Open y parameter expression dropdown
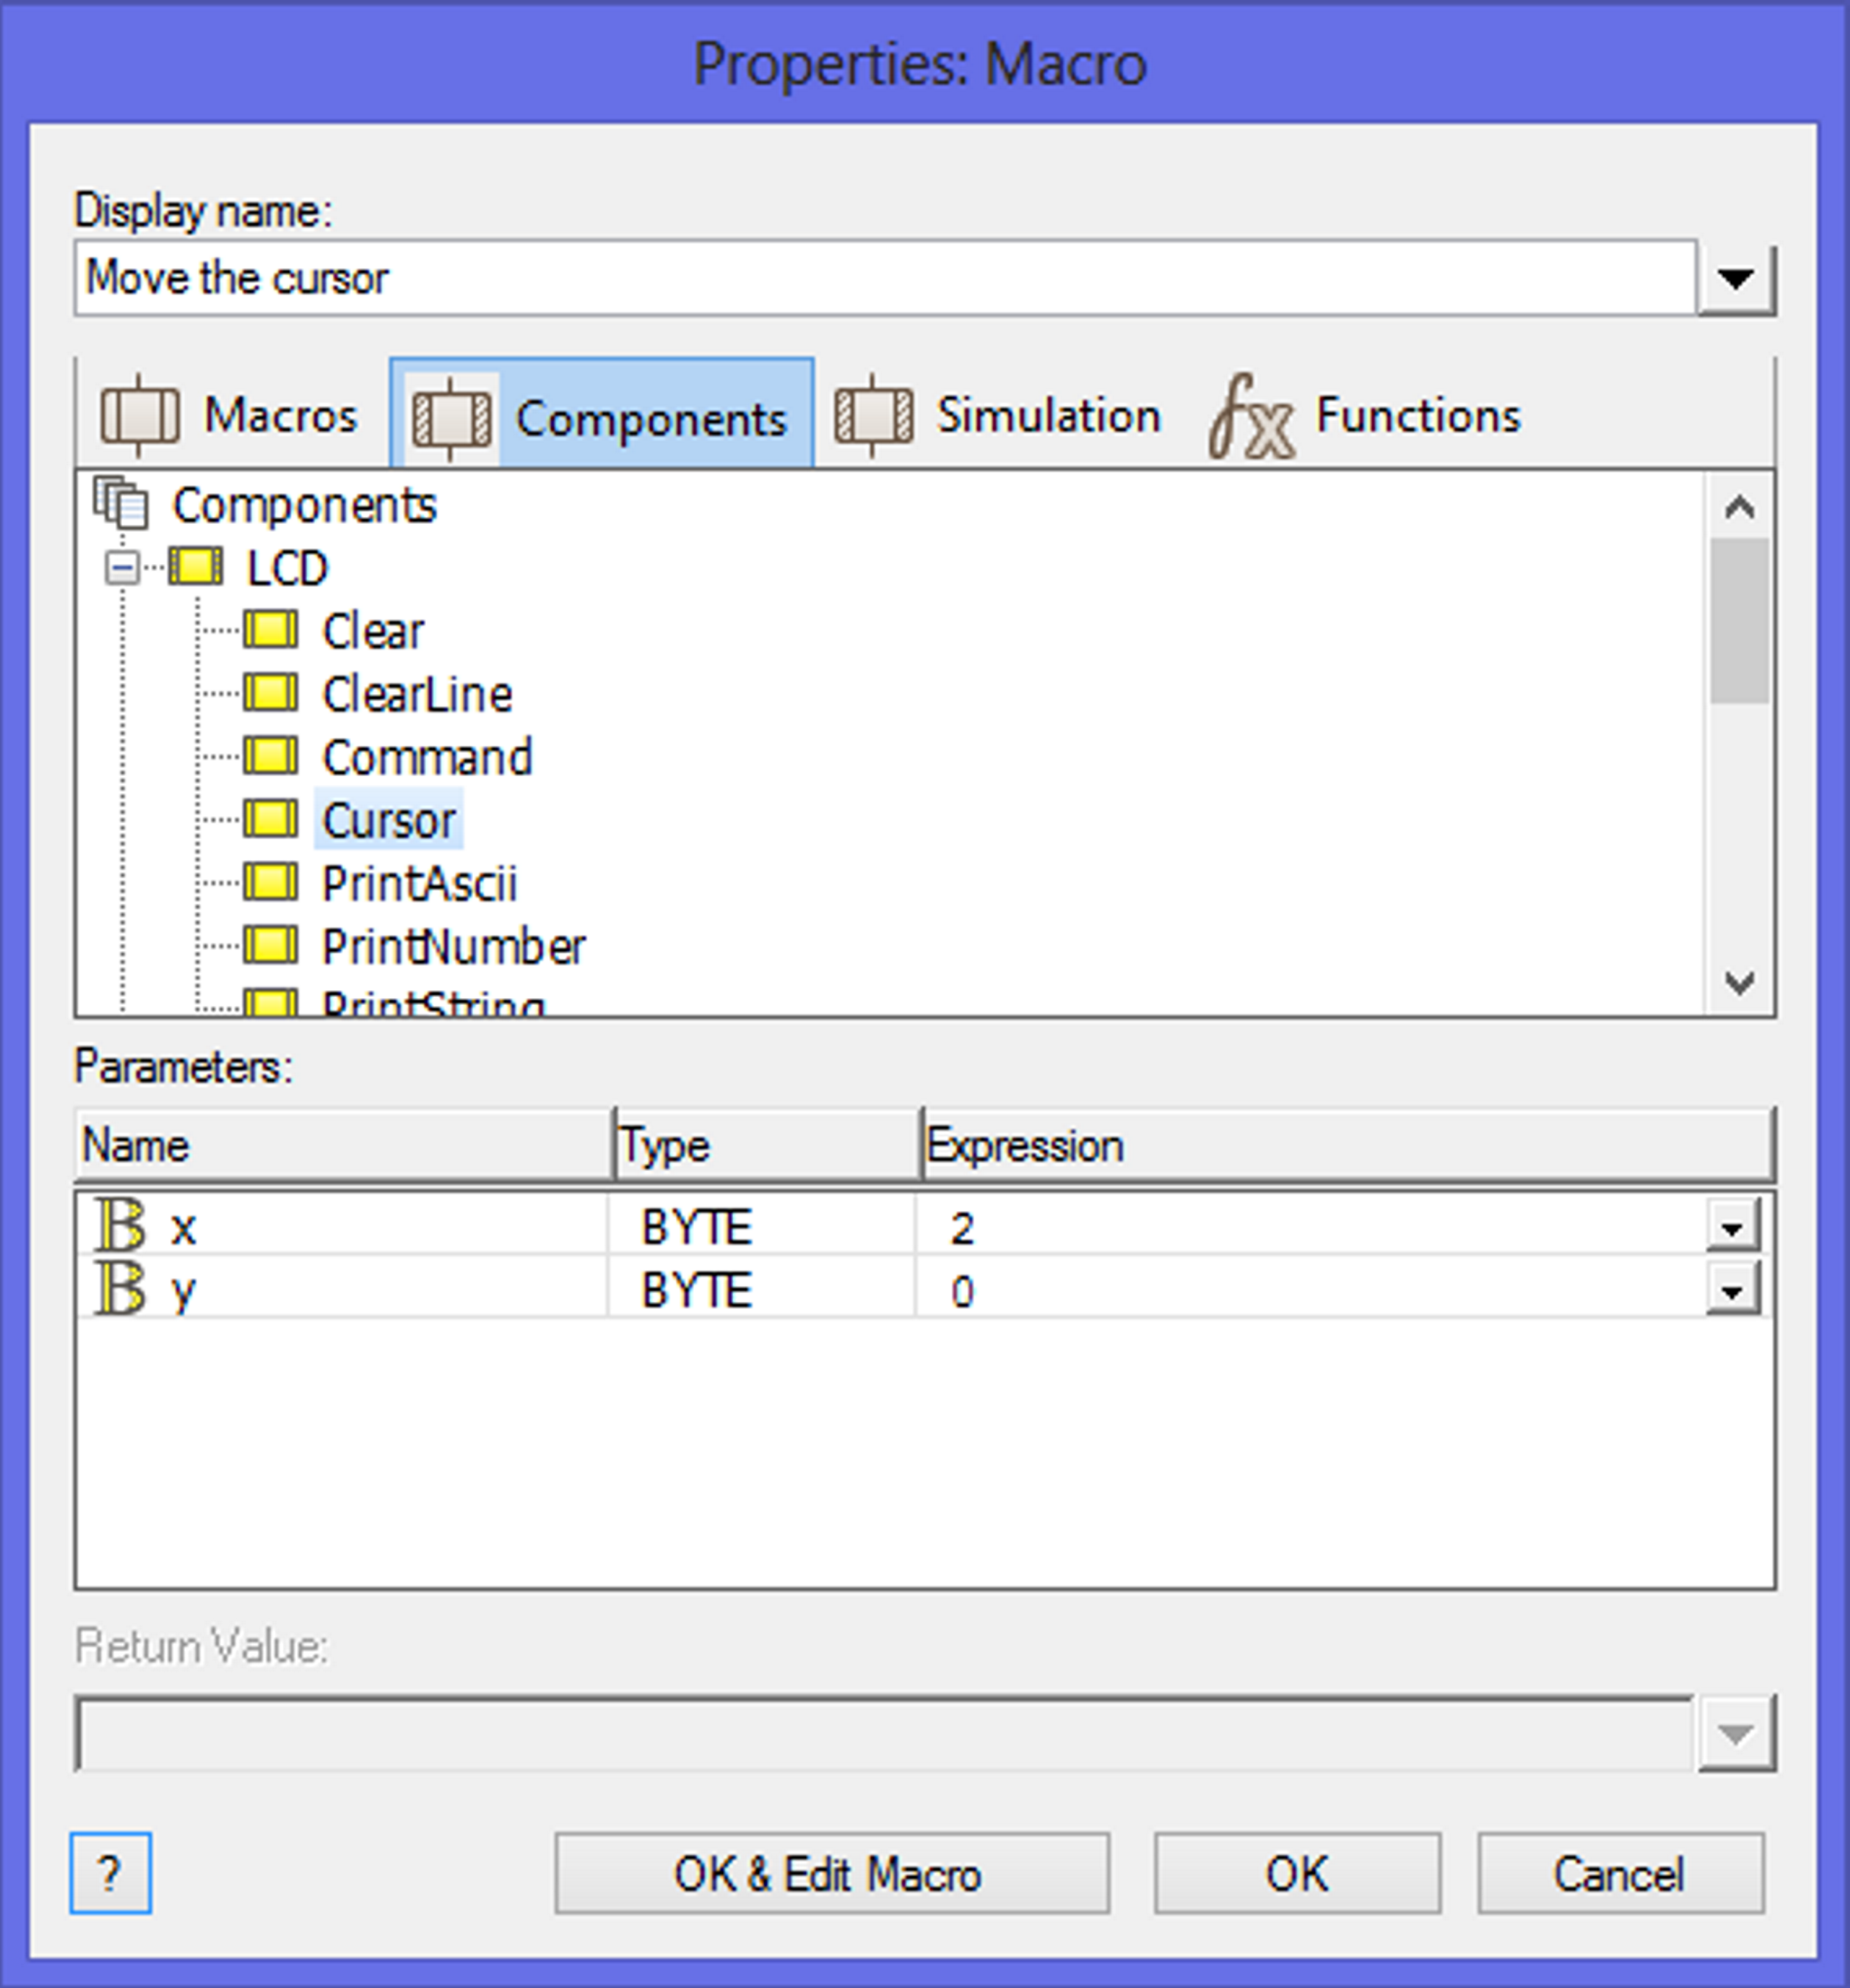This screenshot has height=1988, width=1850. coord(1732,1291)
